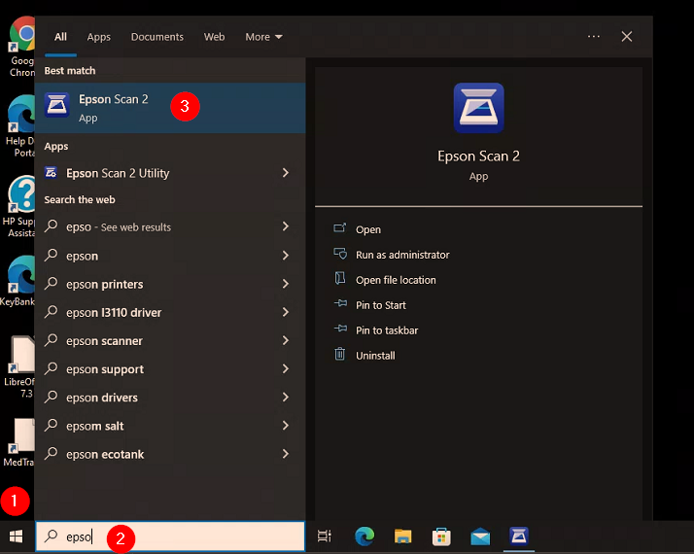Select Run as administrator
The height and width of the screenshot is (554, 694).
(x=402, y=255)
